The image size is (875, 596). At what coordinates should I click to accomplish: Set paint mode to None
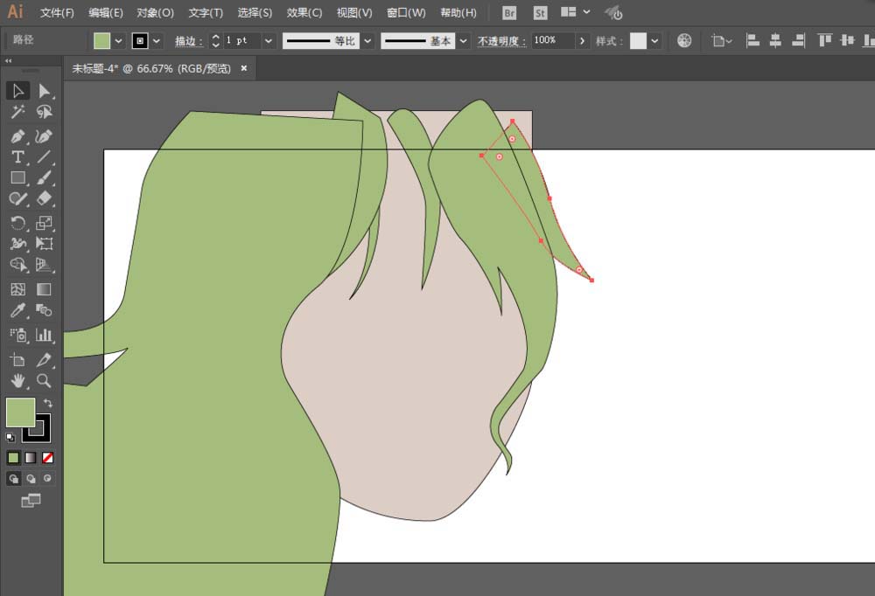coord(48,457)
